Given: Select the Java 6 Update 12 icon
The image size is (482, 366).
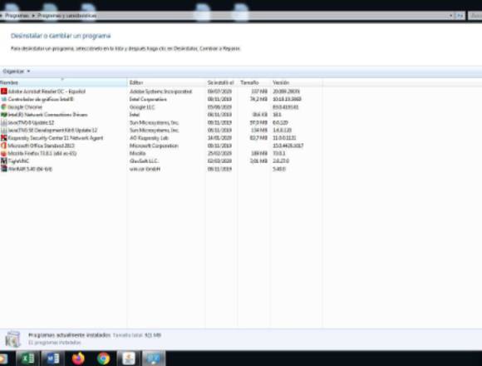Looking at the screenshot, I should click(3, 122).
